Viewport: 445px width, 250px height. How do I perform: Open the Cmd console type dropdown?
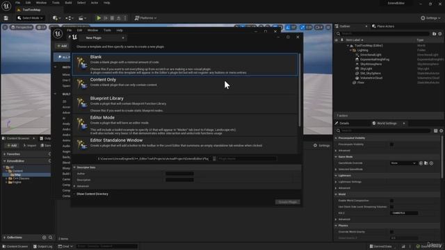(65, 247)
